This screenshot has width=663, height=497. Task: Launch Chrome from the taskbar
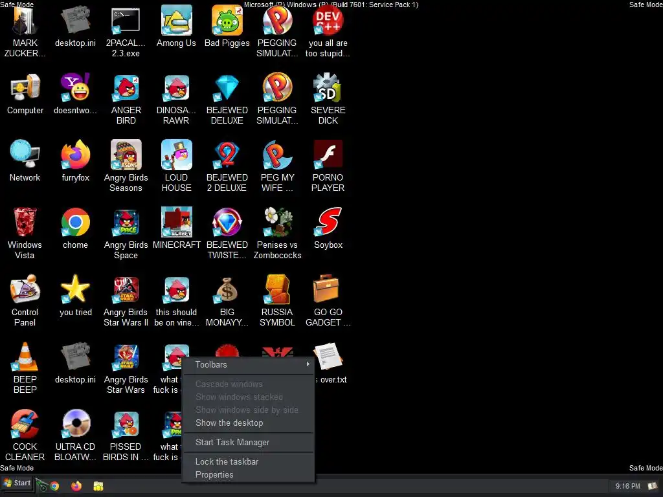54,486
